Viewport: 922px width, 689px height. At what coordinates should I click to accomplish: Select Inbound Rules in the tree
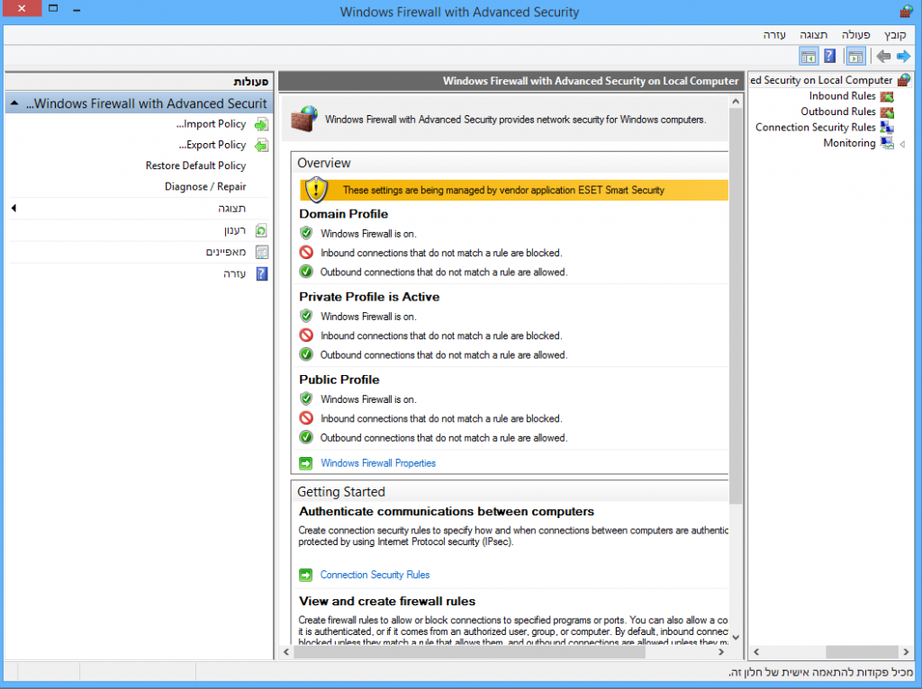pos(842,96)
